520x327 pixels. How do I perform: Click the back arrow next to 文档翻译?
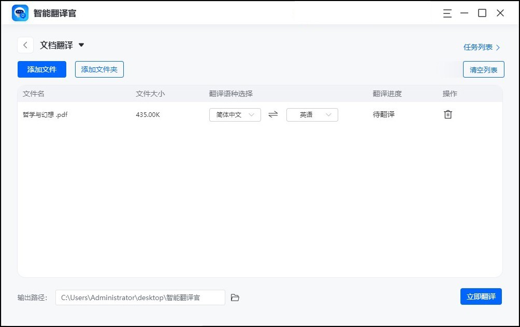(25, 45)
